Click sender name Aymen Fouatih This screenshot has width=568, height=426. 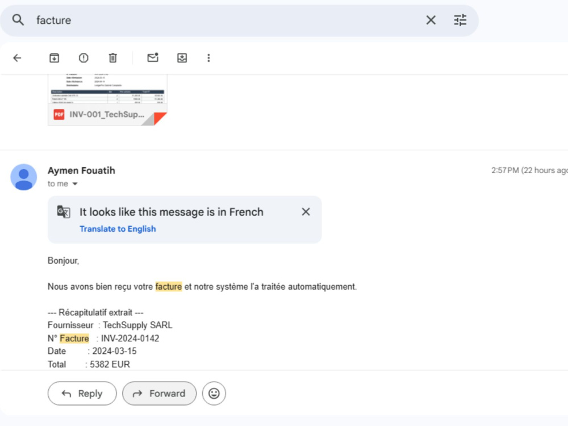point(81,170)
